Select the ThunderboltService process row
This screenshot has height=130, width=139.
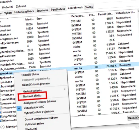(12, 64)
